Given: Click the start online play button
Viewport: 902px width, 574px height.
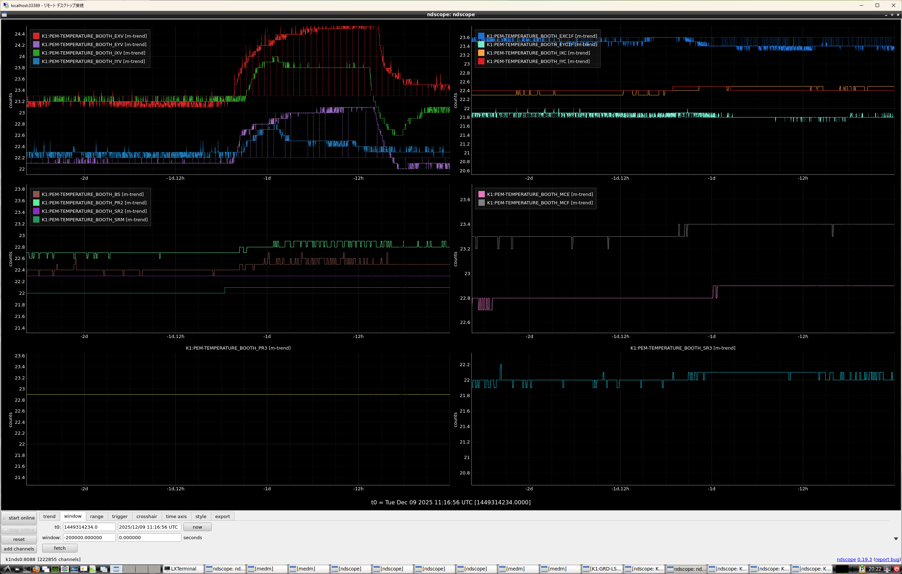Looking at the screenshot, I should tap(19, 518).
